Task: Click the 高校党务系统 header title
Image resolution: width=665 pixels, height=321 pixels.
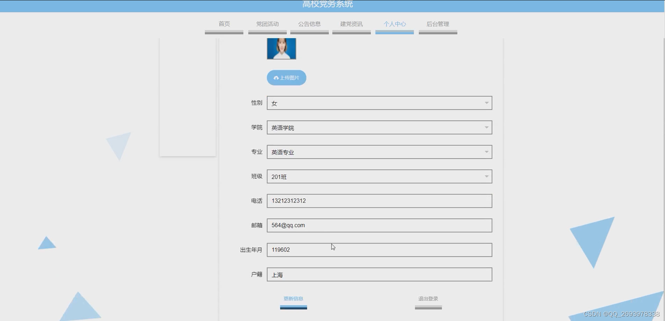Action: click(x=327, y=4)
